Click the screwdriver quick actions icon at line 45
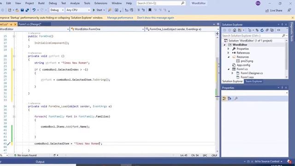The width and height of the screenshot is (295, 166). click(x=9, y=144)
